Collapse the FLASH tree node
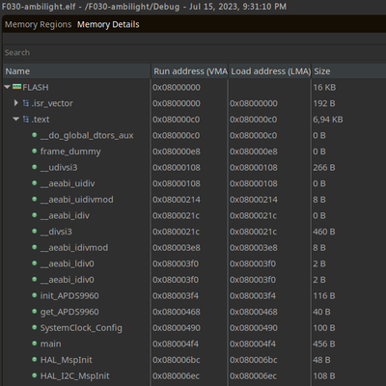This screenshot has width=386, height=386. [7, 87]
